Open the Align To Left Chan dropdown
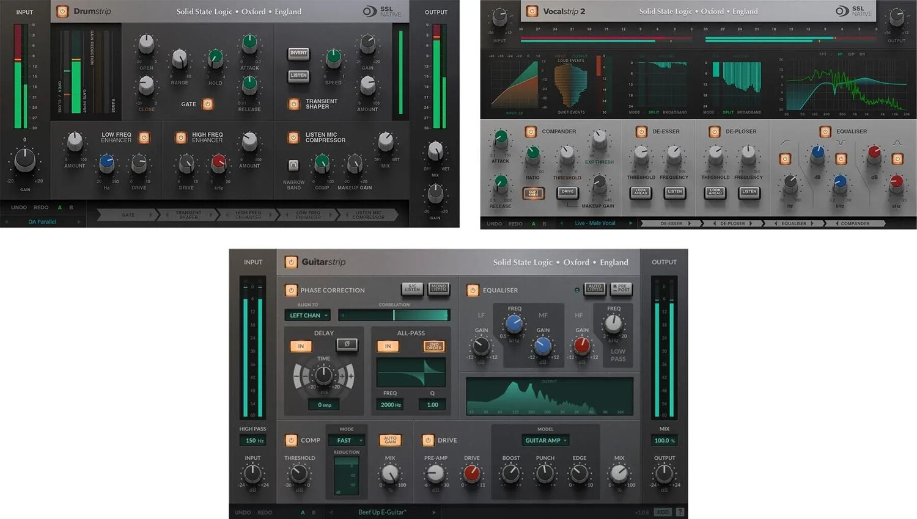The width and height of the screenshot is (917, 519). point(308,315)
